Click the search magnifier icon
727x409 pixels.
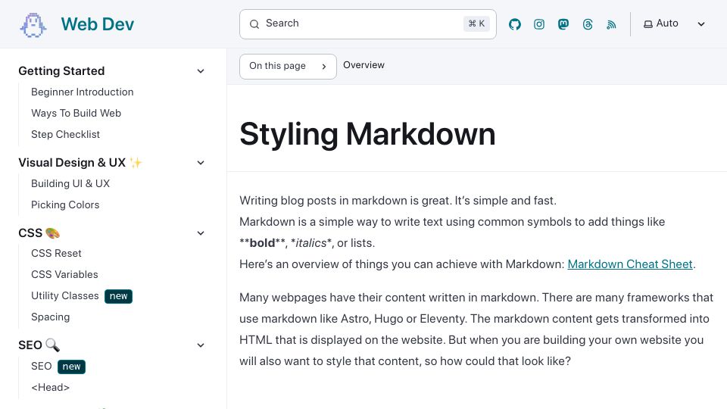click(x=254, y=24)
